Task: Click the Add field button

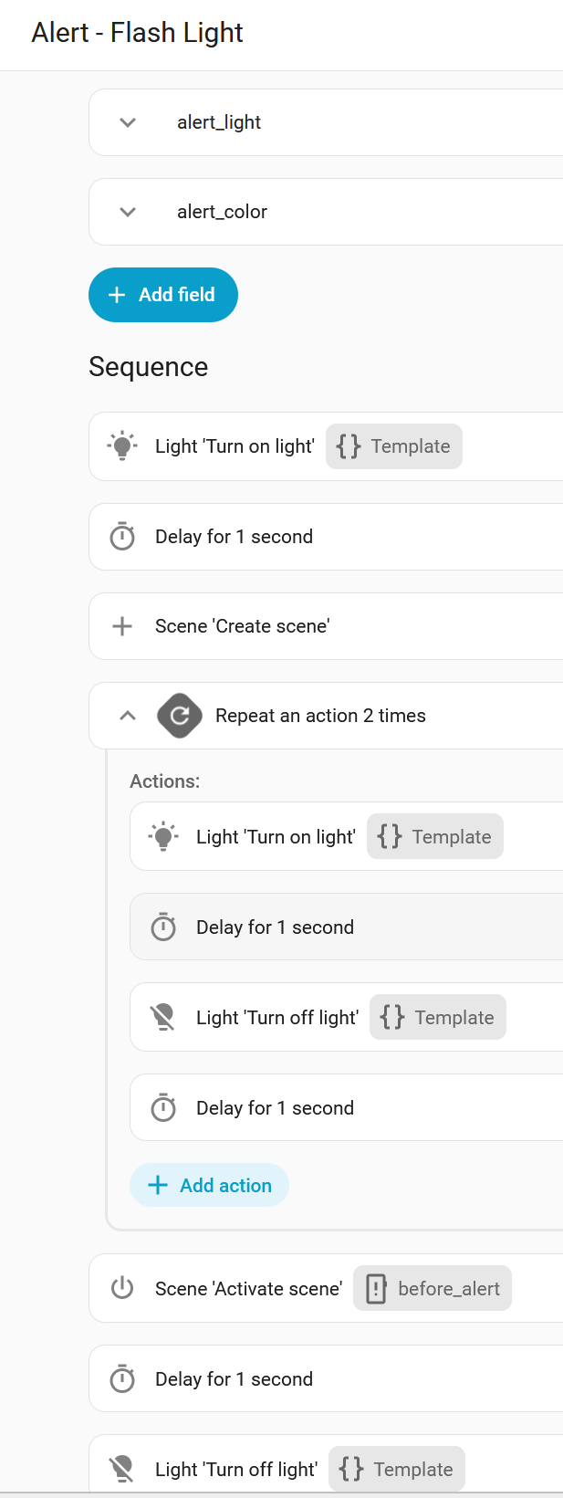Action: point(163,295)
